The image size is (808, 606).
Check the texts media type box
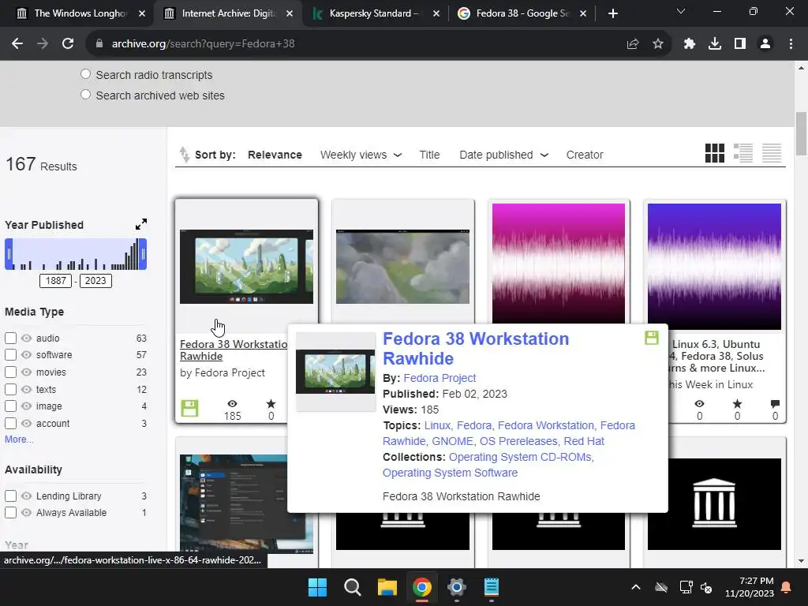coord(10,390)
